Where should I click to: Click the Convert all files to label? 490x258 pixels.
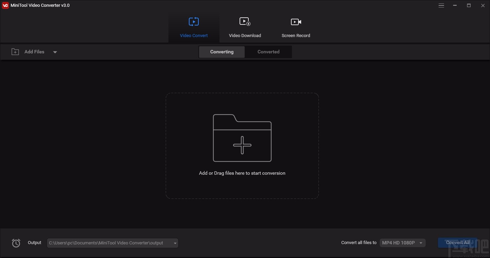358,243
